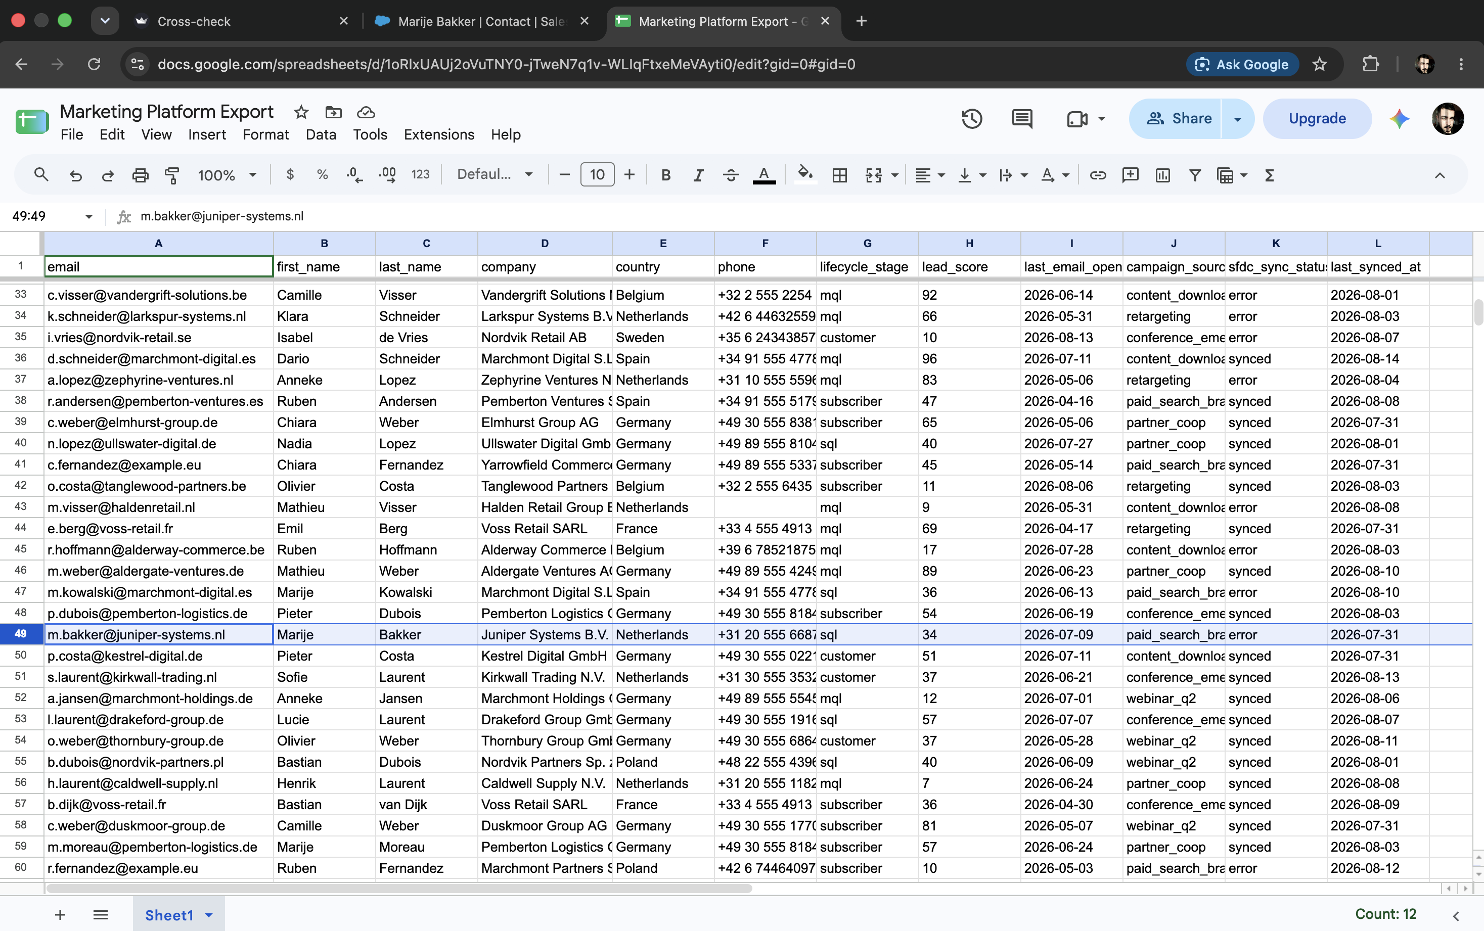Image resolution: width=1484 pixels, height=931 pixels.
Task: Increase decimal places icon
Action: pos(387,175)
